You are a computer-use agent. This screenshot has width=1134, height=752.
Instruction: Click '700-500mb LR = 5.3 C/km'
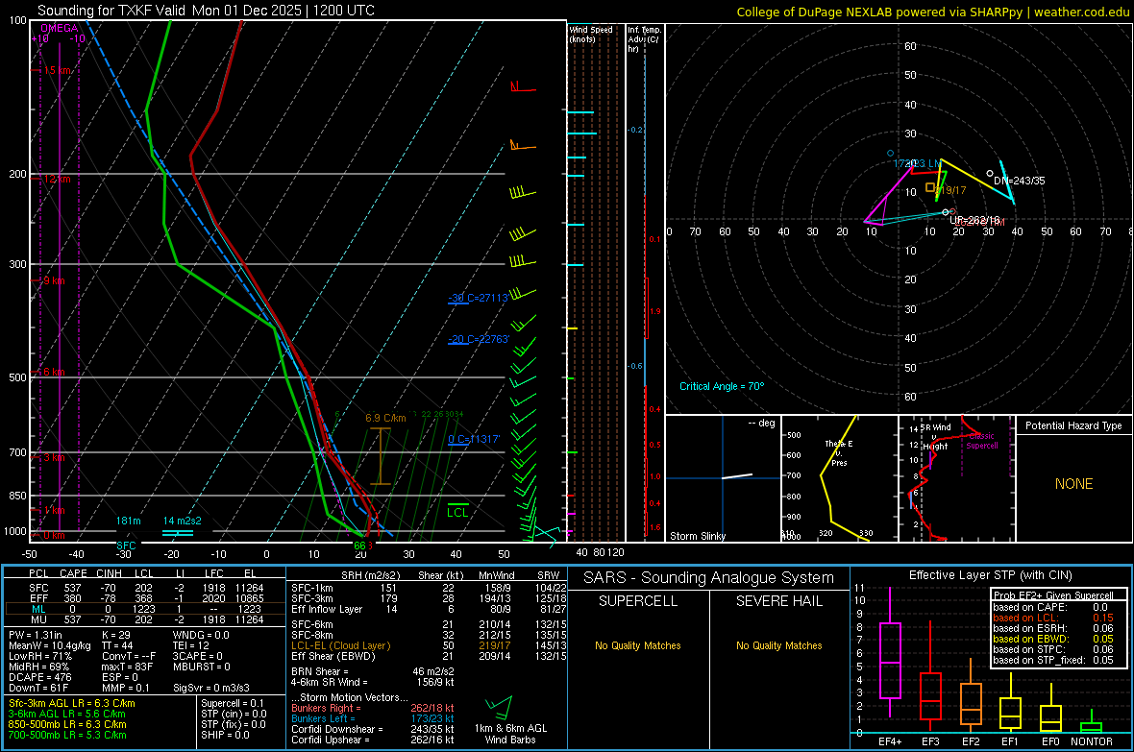coord(66,735)
